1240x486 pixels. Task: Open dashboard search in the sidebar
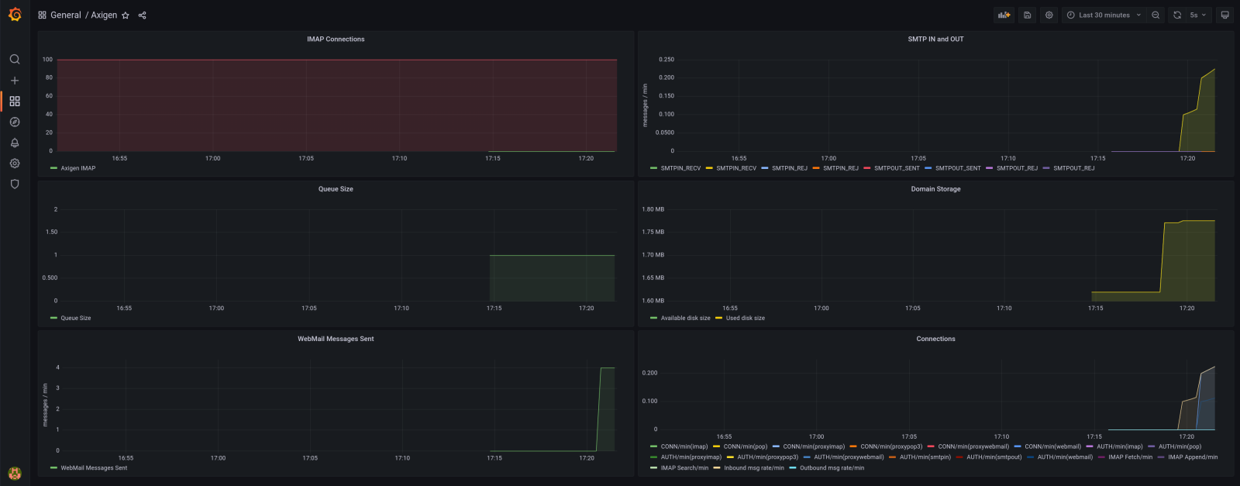pos(15,60)
